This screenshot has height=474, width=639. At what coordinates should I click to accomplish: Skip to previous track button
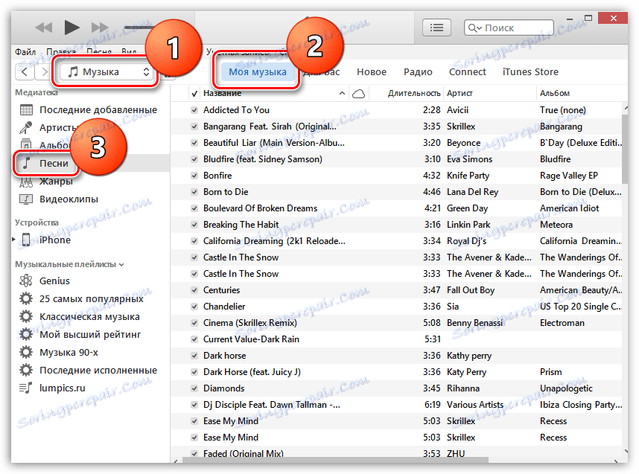coord(44,28)
